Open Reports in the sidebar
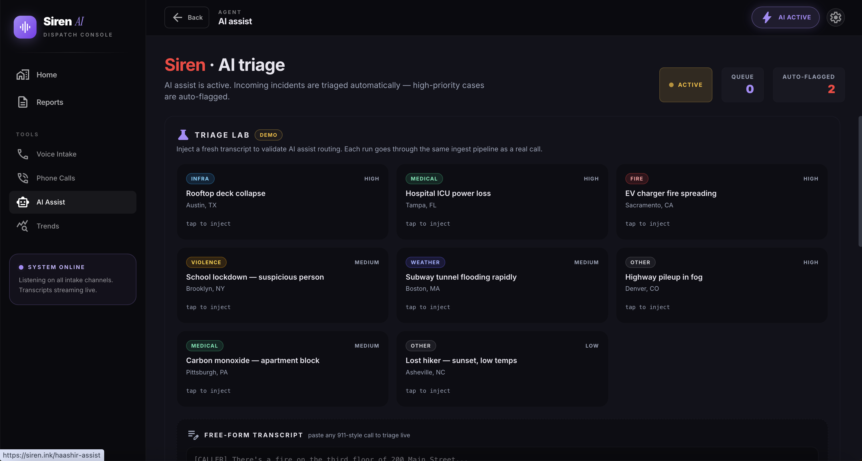The image size is (862, 461). tap(50, 102)
